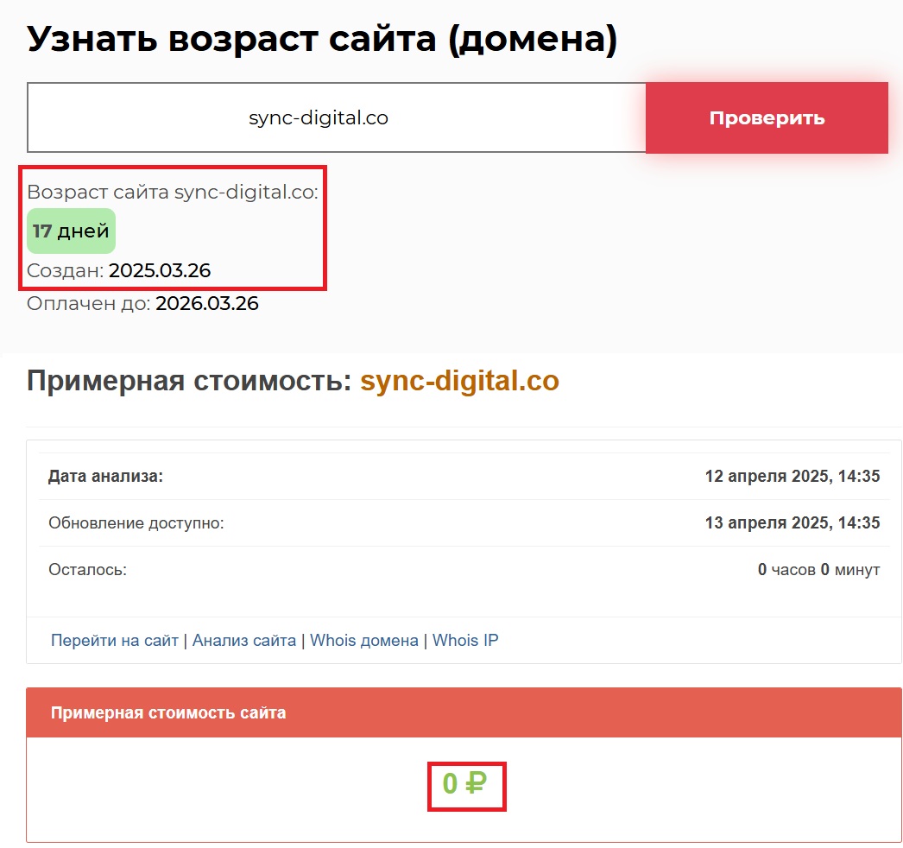Screen dimensions: 903x848
Task: Click the orange sync-digital.co heading text
Action: (459, 381)
